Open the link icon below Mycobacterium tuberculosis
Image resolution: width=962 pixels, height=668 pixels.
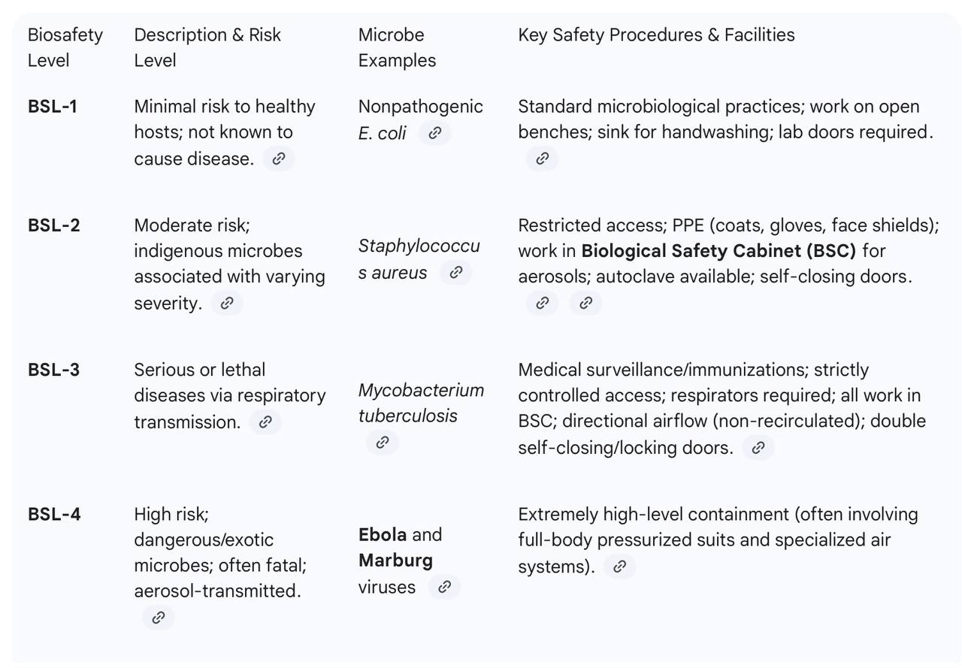[382, 442]
